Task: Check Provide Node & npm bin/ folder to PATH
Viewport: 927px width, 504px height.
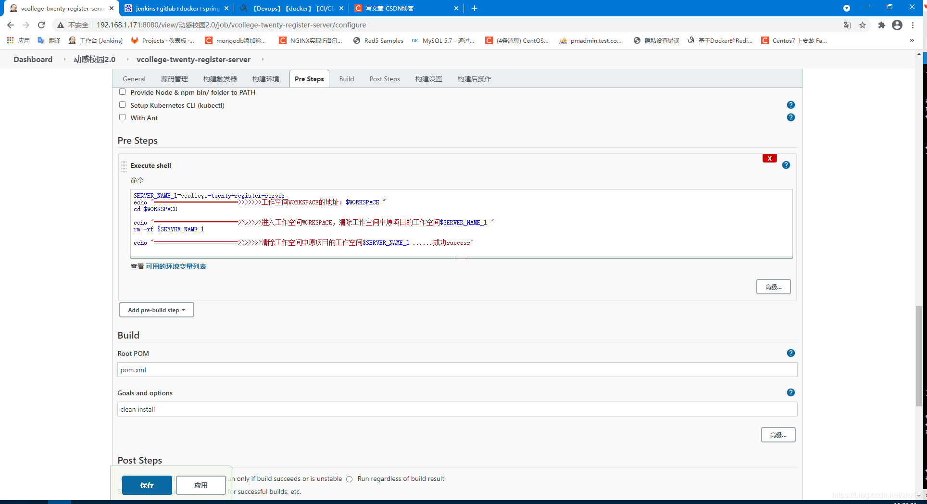Action: 122,92
